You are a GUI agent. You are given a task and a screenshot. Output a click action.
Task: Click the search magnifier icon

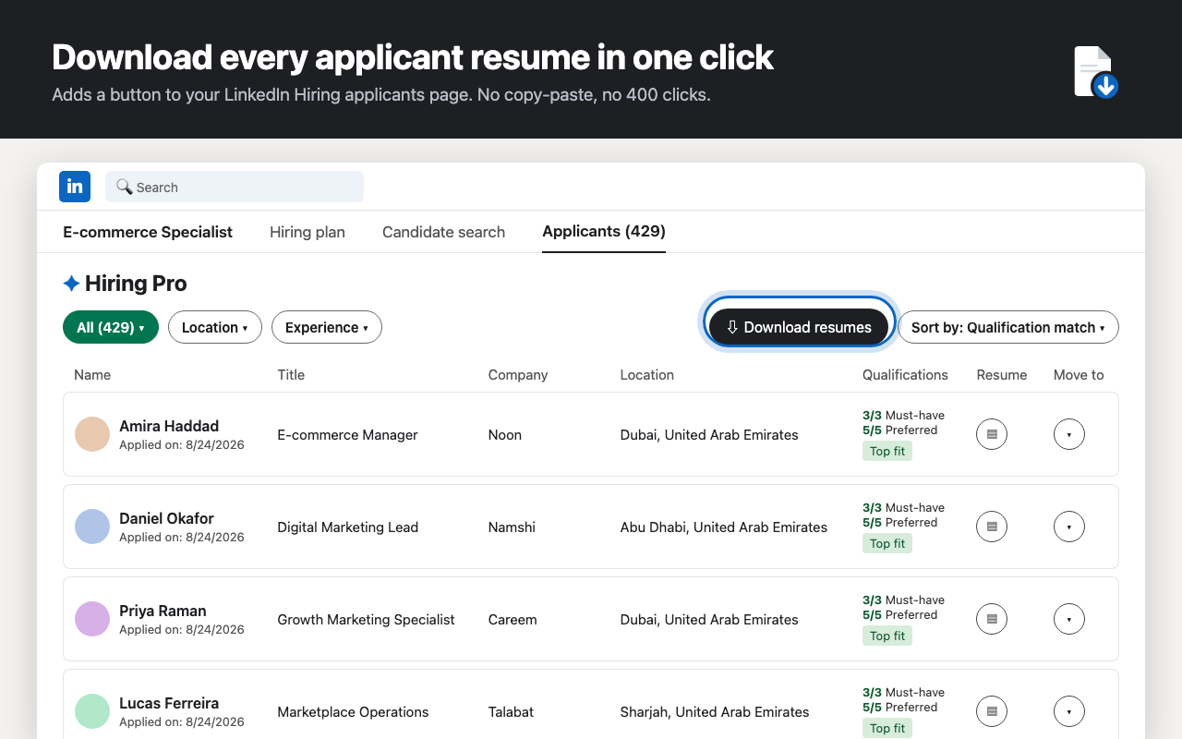click(125, 187)
